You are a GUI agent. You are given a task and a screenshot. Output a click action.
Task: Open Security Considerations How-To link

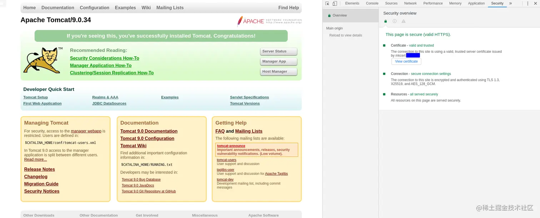[105, 58]
